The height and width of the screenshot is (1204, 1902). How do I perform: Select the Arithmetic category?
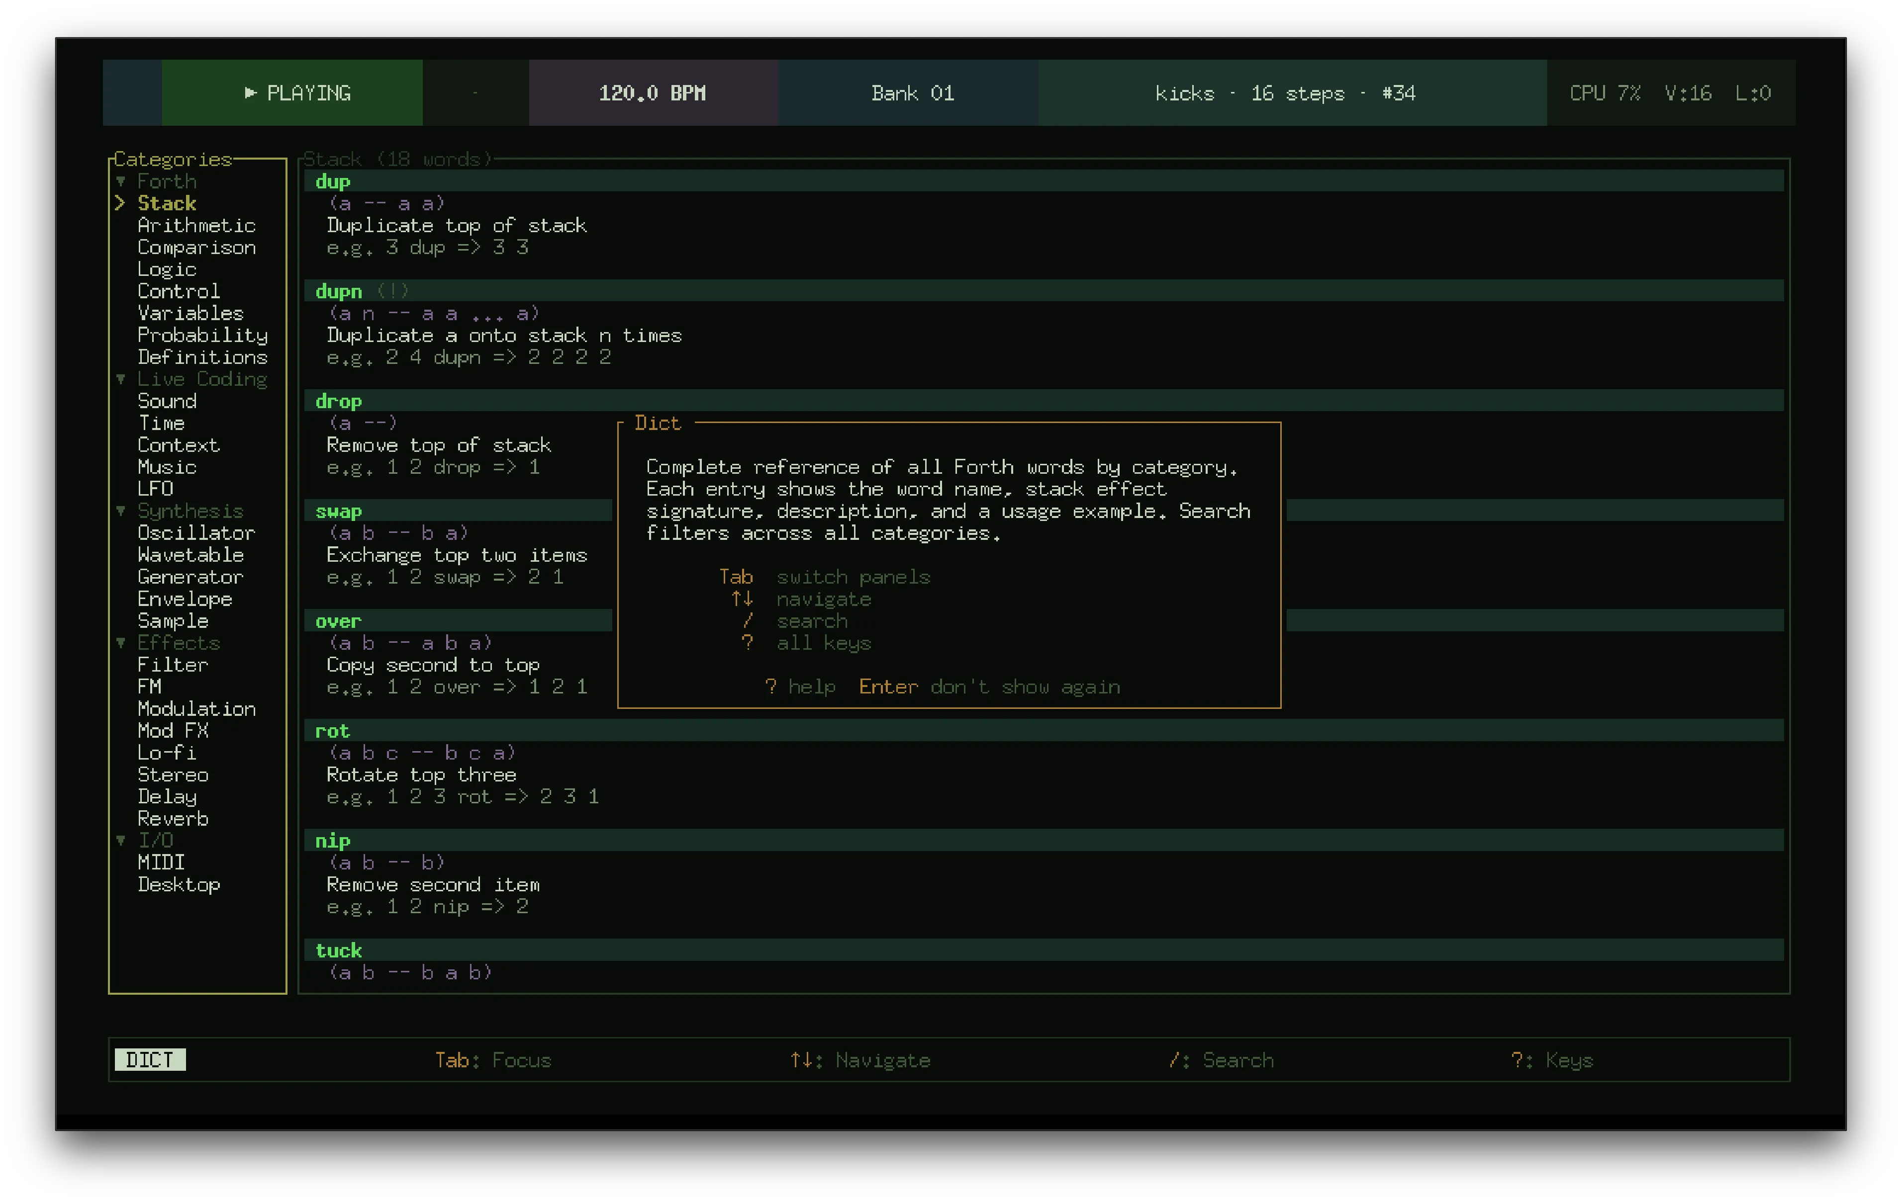(196, 225)
